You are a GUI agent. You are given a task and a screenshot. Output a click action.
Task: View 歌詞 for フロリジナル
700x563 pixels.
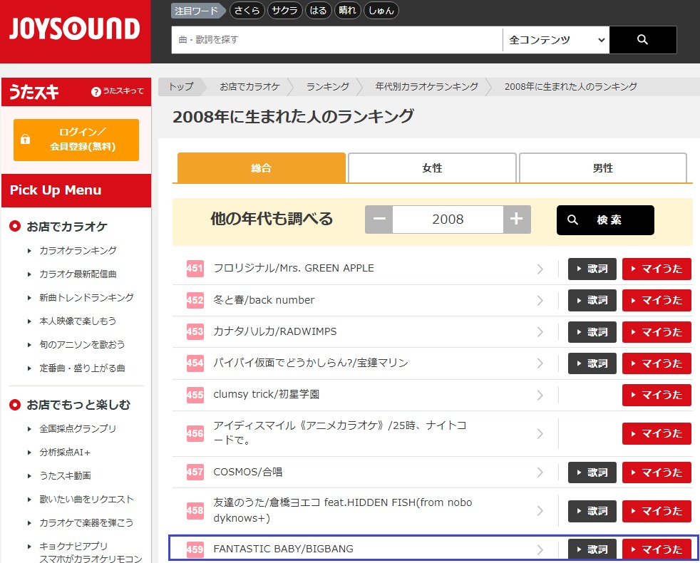(592, 269)
